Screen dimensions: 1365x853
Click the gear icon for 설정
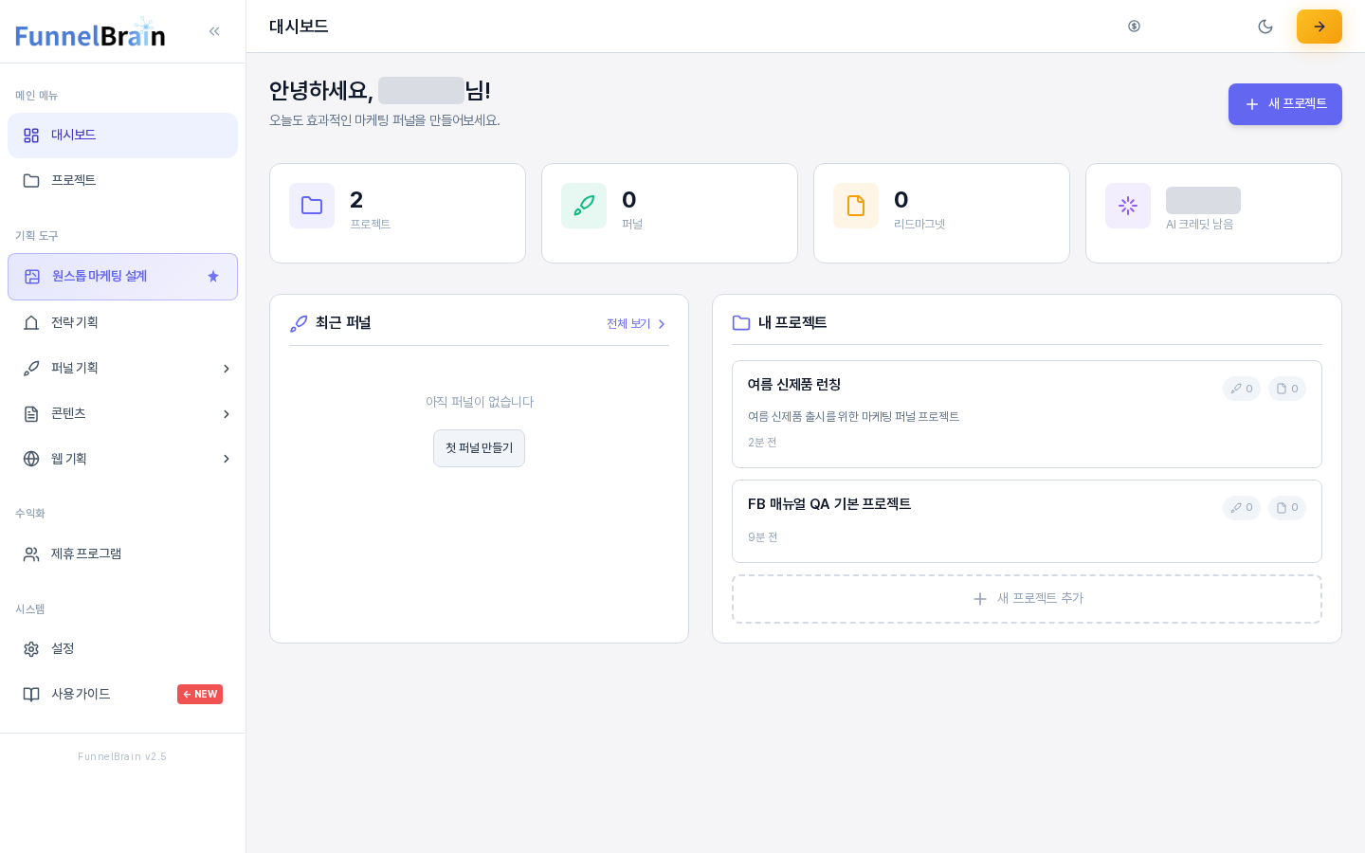coord(31,649)
